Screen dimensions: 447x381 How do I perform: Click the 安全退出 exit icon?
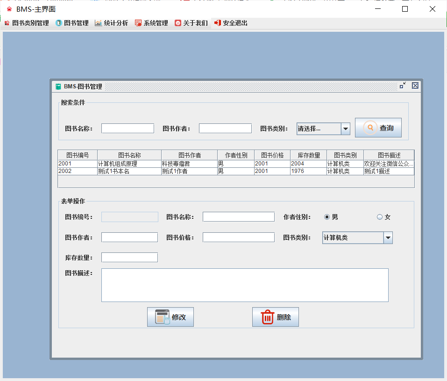(x=218, y=23)
